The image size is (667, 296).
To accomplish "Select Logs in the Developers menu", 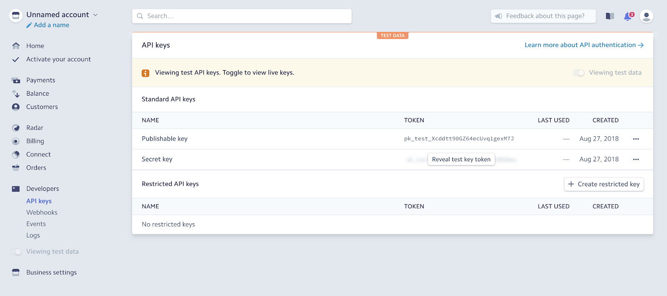I will (33, 235).
